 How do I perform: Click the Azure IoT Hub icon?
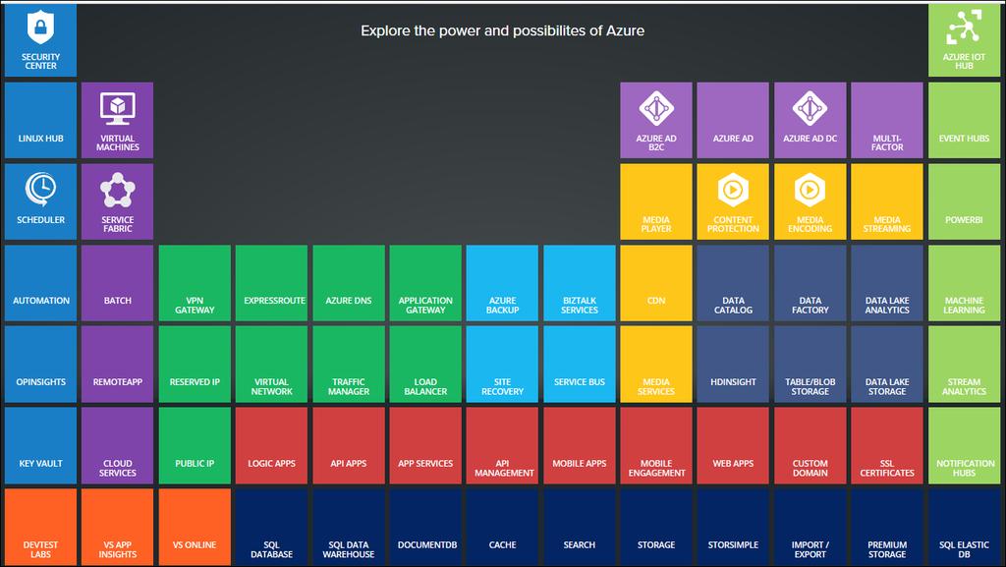pyautogui.click(x=964, y=28)
